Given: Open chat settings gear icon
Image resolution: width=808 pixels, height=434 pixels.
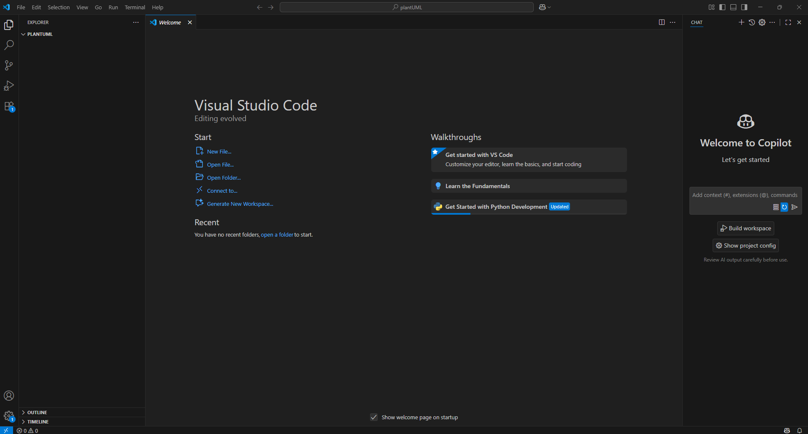Looking at the screenshot, I should [762, 22].
